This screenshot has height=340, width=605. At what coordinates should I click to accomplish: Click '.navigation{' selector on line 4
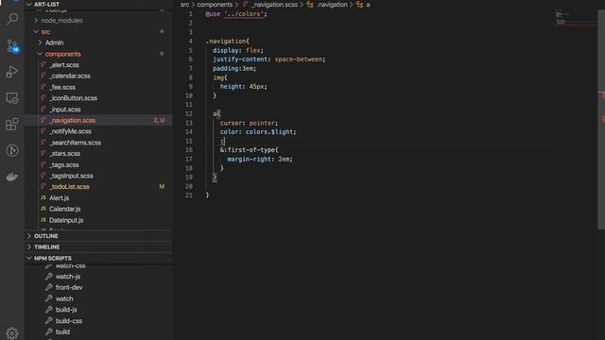pyautogui.click(x=227, y=42)
